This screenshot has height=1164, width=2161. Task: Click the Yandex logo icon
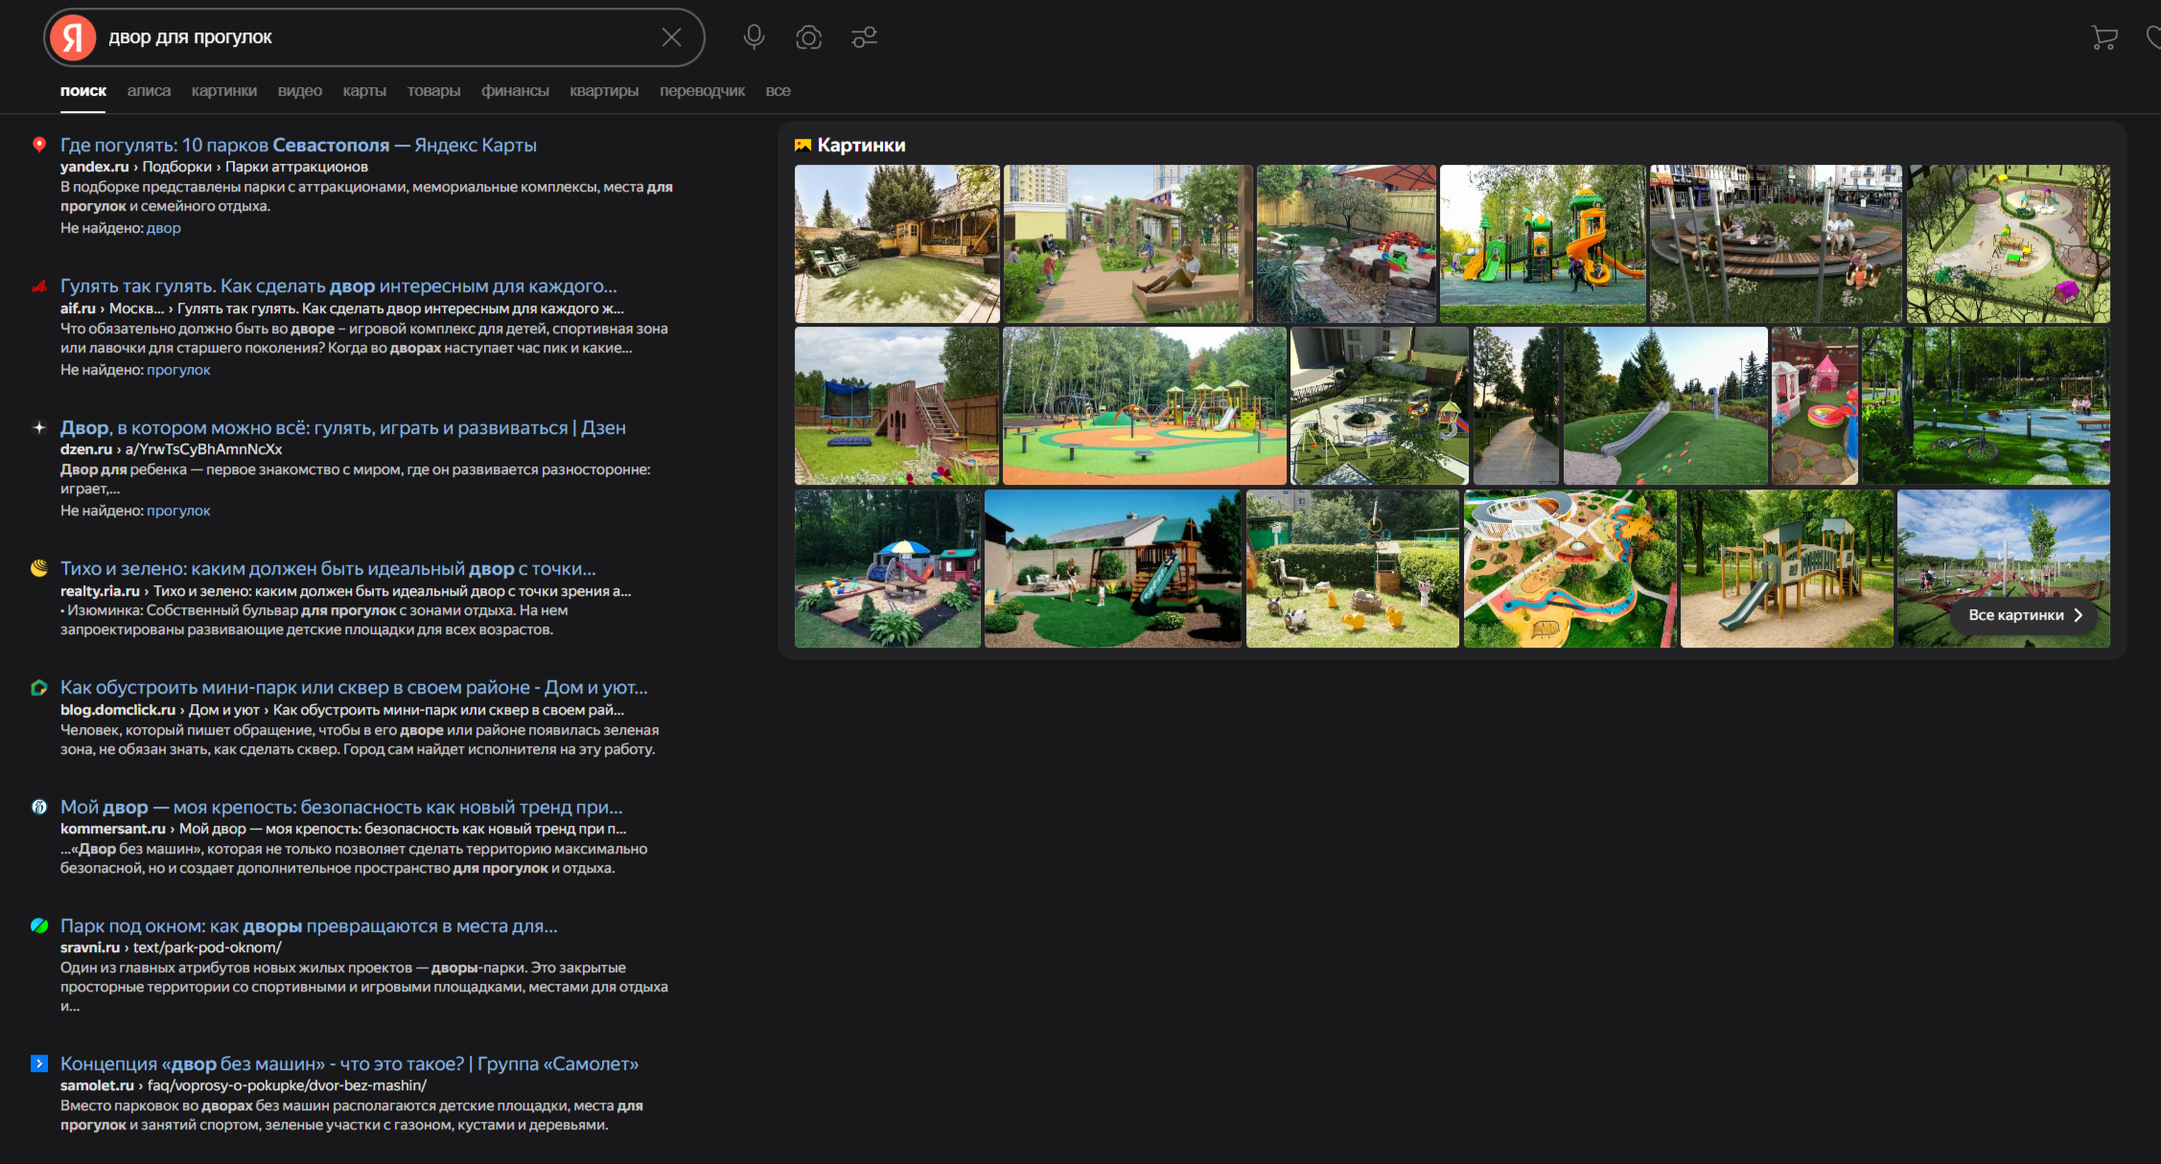coord(73,37)
